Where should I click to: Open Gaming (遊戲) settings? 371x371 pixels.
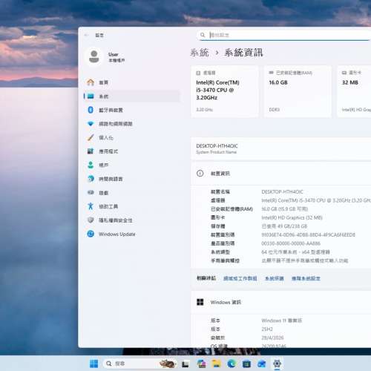click(132, 192)
